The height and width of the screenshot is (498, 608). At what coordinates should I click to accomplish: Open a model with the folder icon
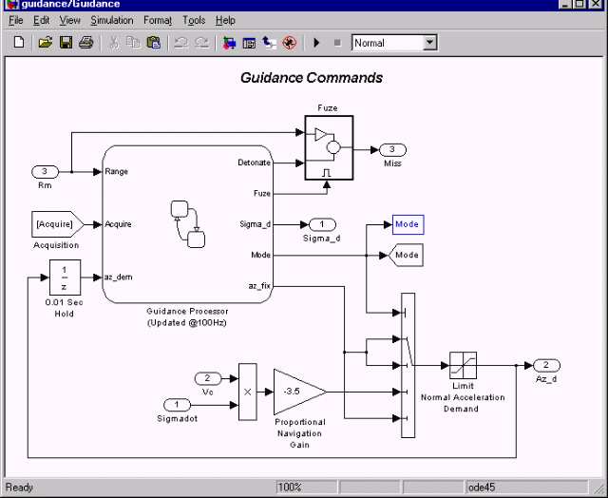(x=46, y=42)
